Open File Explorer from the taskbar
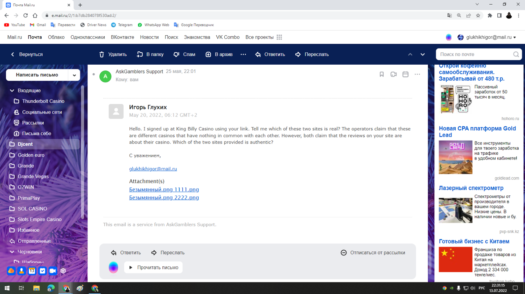The image size is (525, 294). pyautogui.click(x=36, y=288)
